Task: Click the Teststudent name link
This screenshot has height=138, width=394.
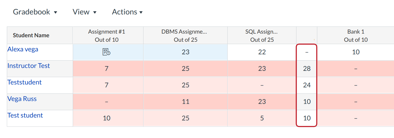Action: coord(25,82)
